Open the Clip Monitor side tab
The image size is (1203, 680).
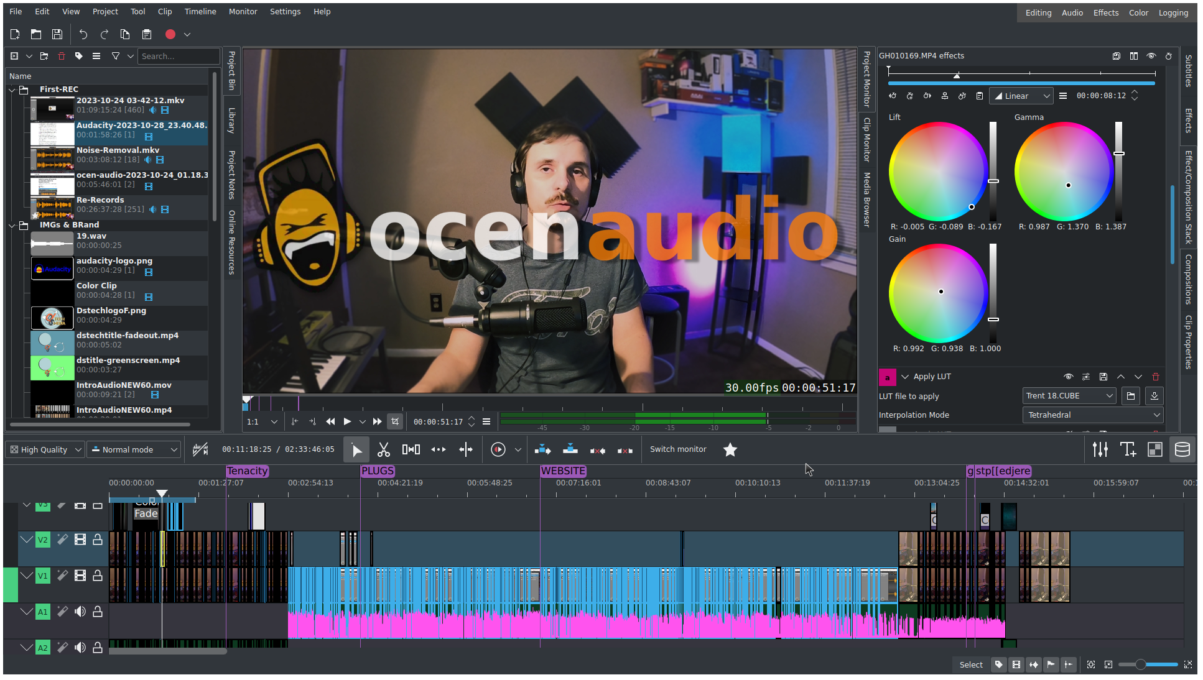(x=866, y=140)
